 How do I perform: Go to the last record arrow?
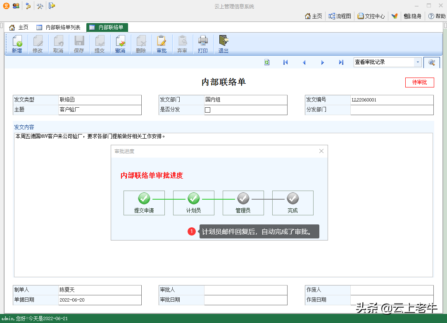(x=341, y=62)
